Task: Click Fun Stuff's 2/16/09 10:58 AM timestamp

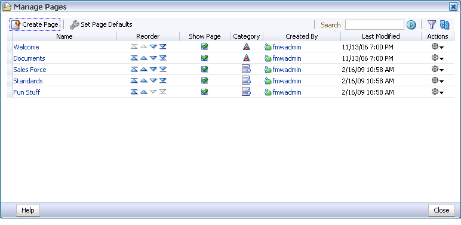Action: (368, 92)
